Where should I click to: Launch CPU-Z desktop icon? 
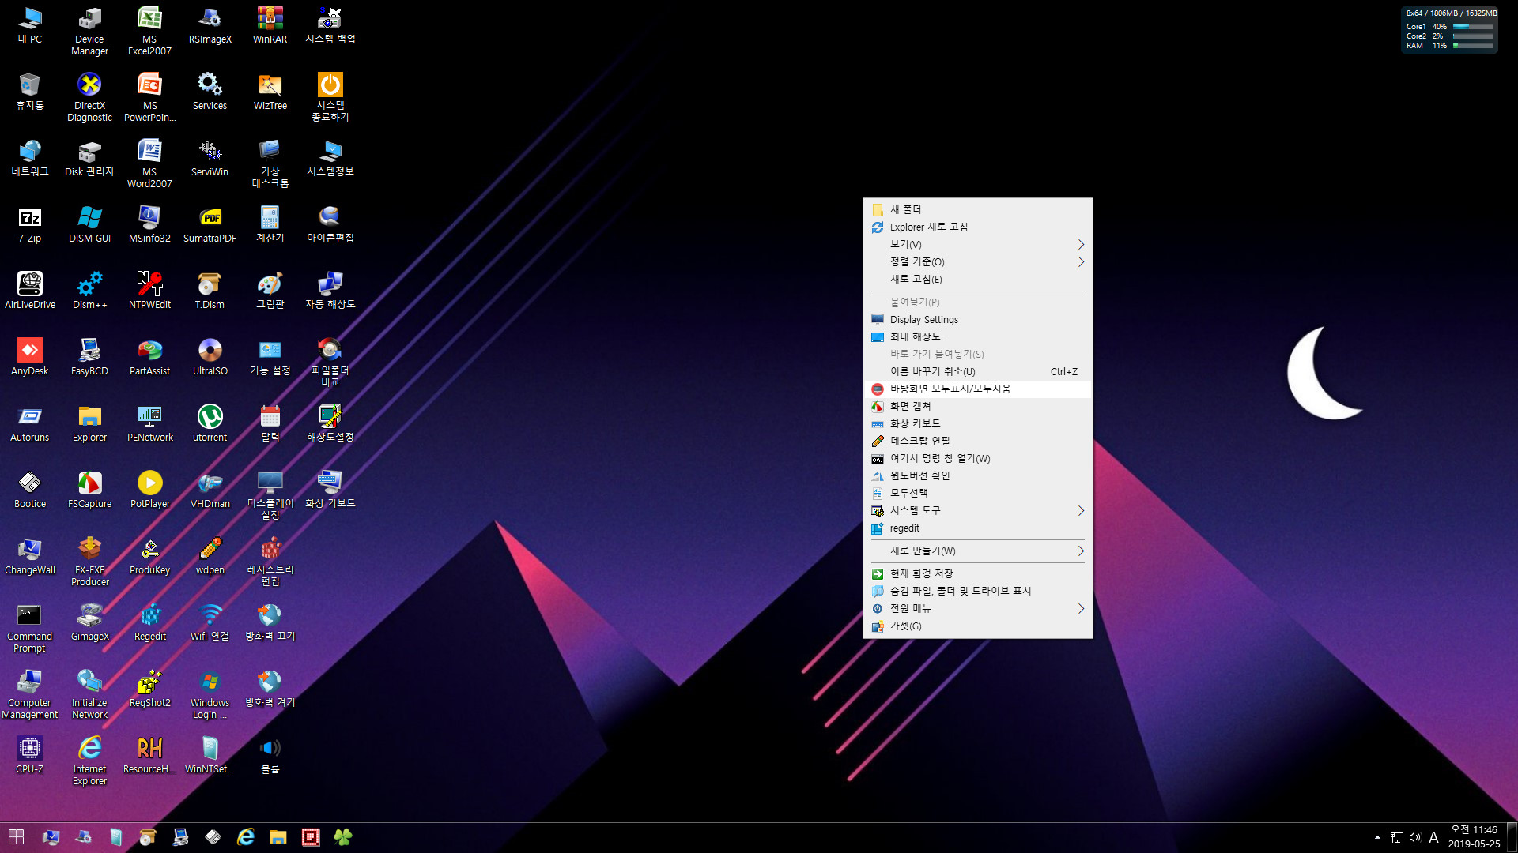(x=29, y=756)
